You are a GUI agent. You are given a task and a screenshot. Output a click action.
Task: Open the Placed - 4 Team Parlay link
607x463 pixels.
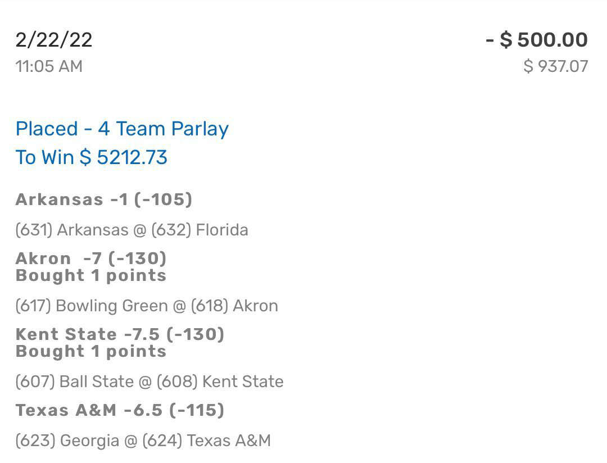[x=122, y=129]
